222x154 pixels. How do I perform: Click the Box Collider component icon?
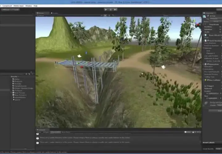pyautogui.click(x=206, y=80)
